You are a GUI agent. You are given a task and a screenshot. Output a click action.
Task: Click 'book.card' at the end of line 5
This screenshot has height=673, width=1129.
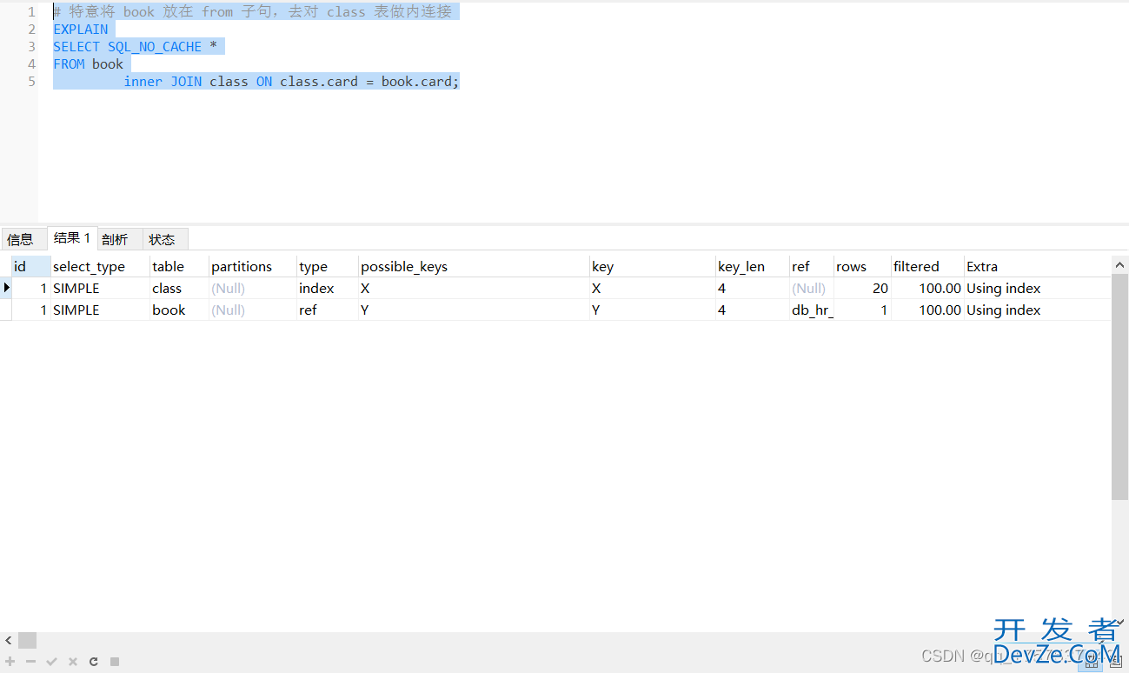click(416, 82)
